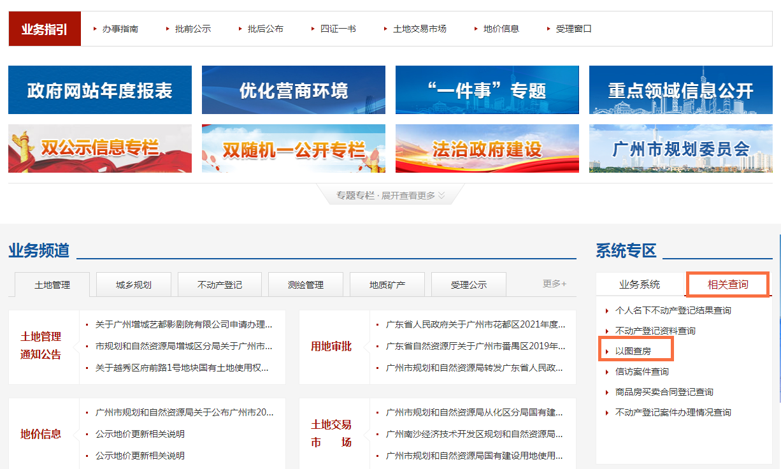The image size is (781, 469).
Task: Open the 重点领域信息公开 banner
Action: tap(680, 90)
